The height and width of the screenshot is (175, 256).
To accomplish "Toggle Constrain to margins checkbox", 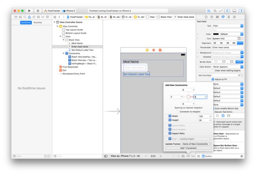I will coord(178,112).
